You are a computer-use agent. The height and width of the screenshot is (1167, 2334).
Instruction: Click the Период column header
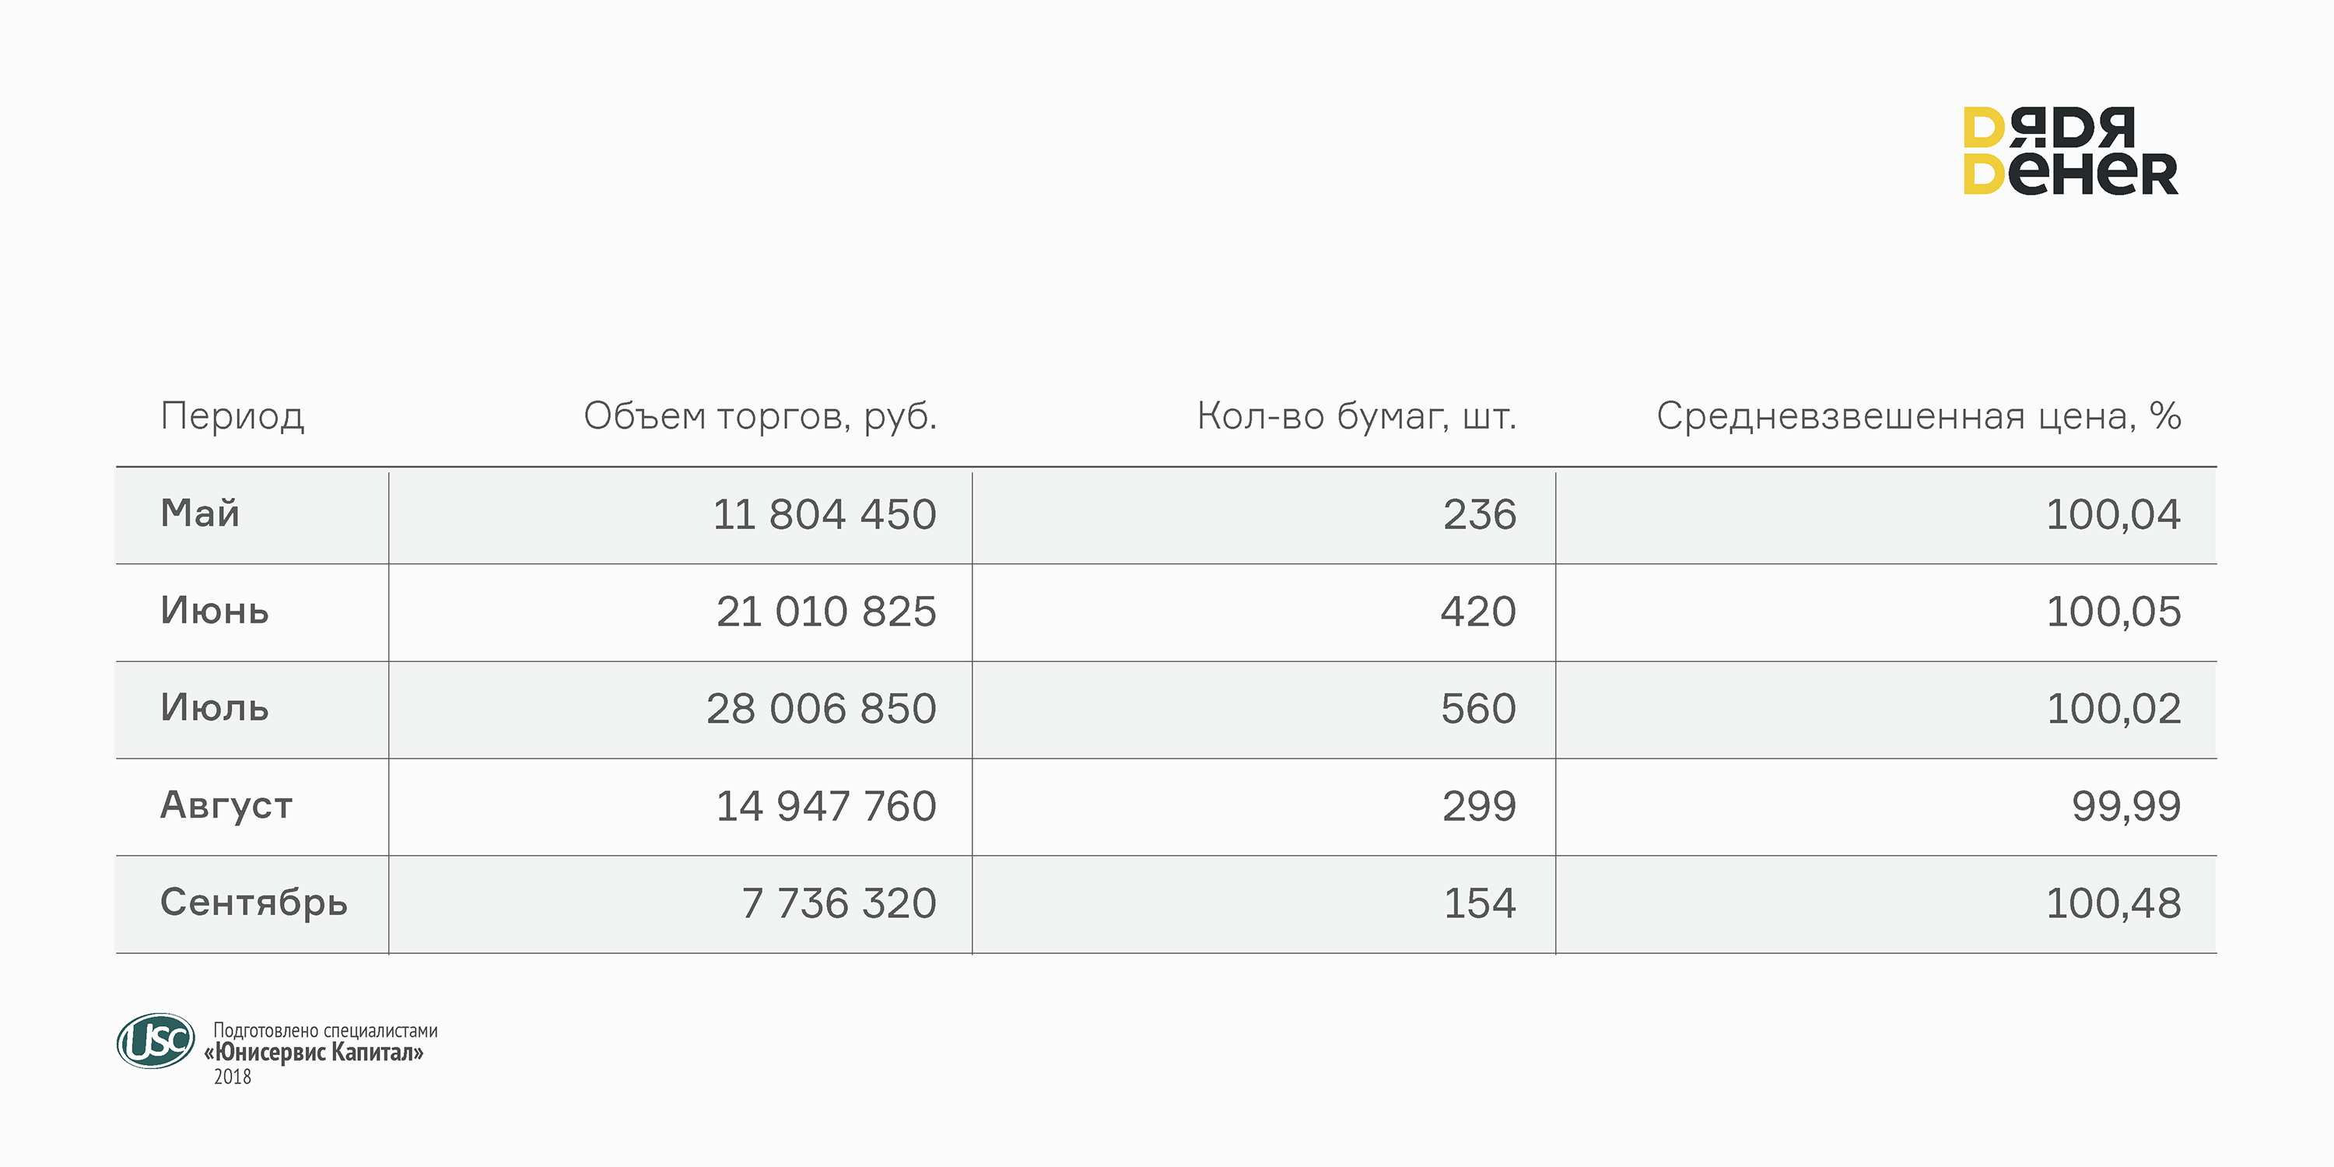click(x=232, y=416)
